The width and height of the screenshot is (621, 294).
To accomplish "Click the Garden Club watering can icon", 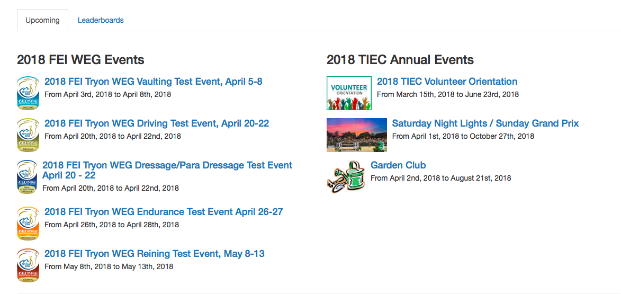I will coord(346,177).
